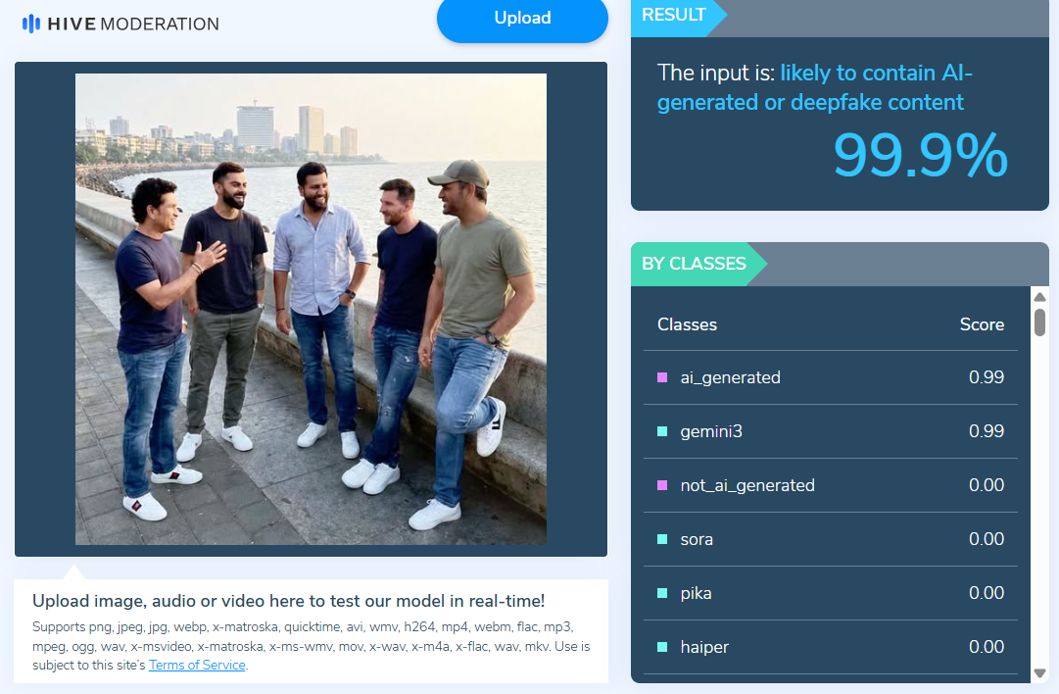Click the purple not_ai_generated color square
This screenshot has width=1059, height=694.
point(662,485)
